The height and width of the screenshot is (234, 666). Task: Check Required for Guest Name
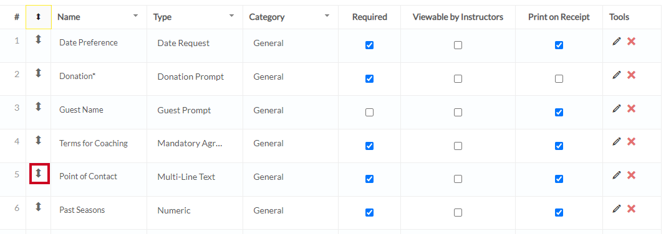[x=370, y=113]
